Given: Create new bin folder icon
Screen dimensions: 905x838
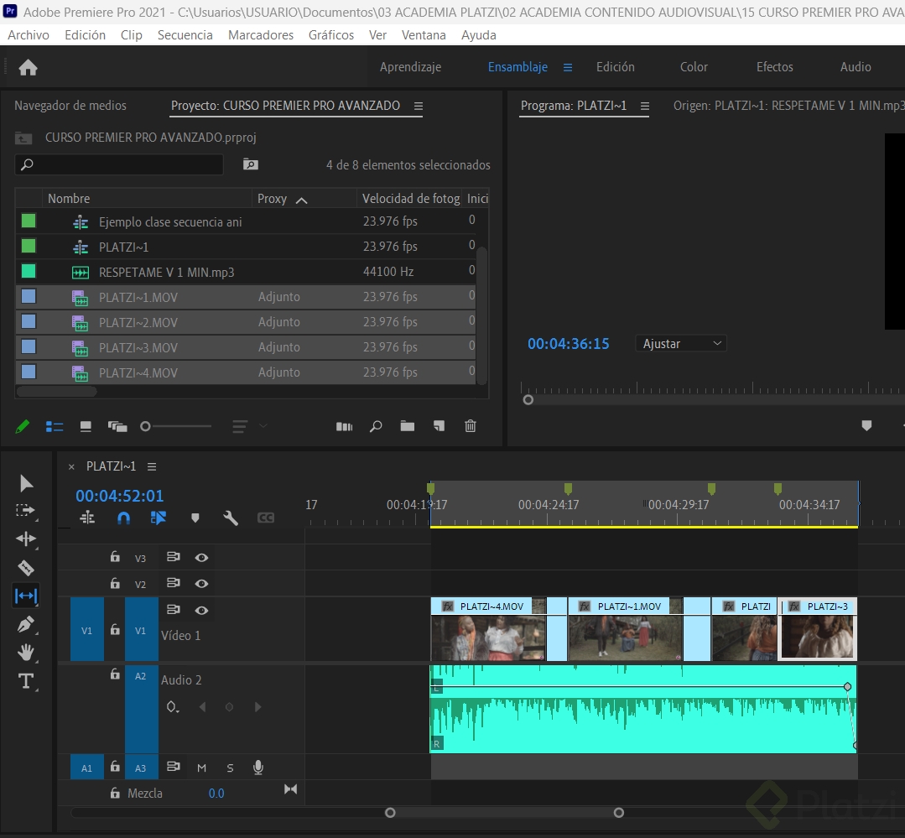Looking at the screenshot, I should click(408, 426).
